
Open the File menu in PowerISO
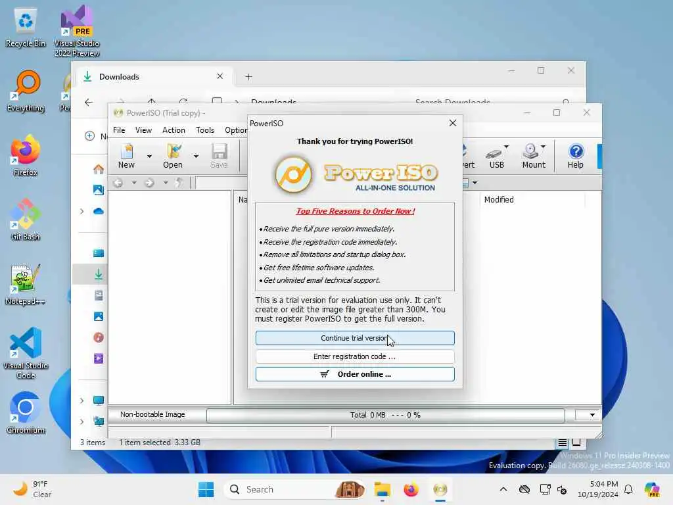(x=119, y=130)
